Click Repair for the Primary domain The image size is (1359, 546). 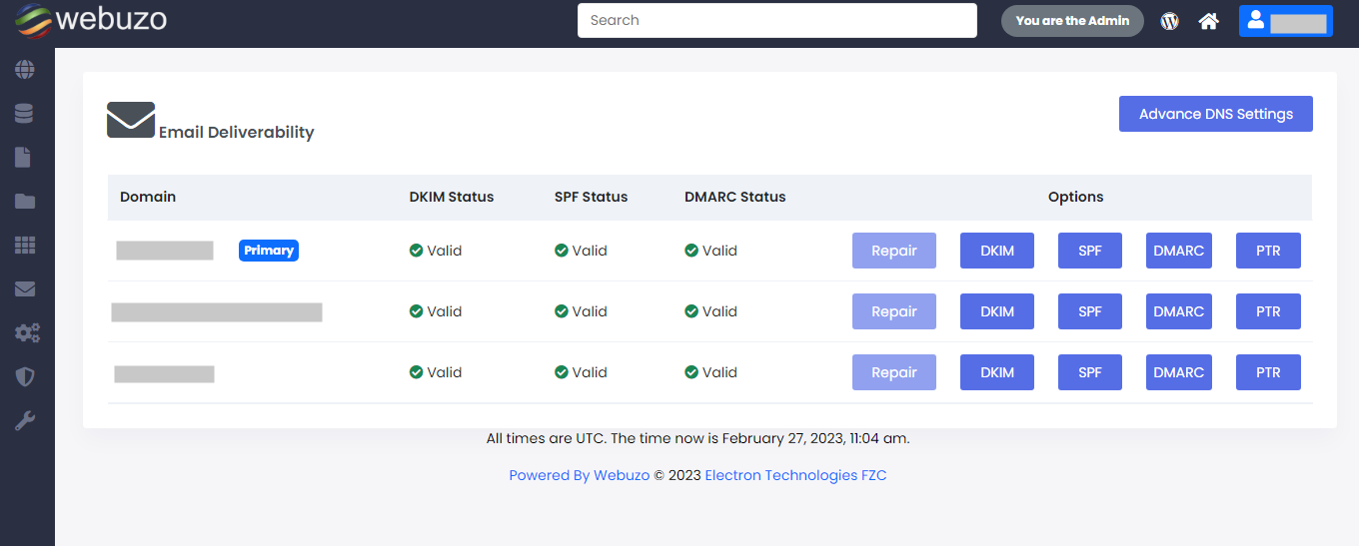(x=893, y=251)
